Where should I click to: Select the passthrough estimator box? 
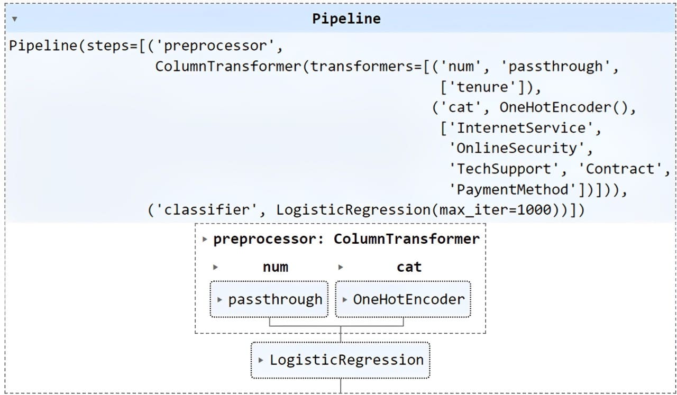pos(269,299)
